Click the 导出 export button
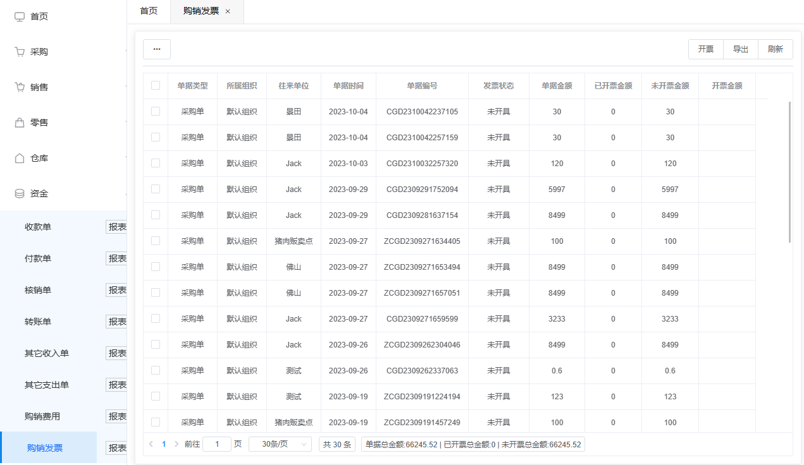This screenshot has height=465, width=804. (x=741, y=49)
